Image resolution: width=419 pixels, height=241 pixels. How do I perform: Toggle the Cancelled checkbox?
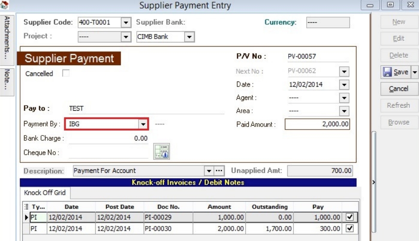tap(66, 73)
